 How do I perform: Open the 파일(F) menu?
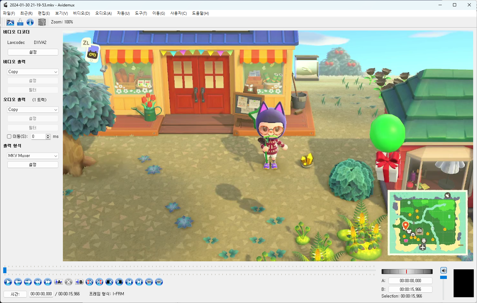pyautogui.click(x=9, y=13)
